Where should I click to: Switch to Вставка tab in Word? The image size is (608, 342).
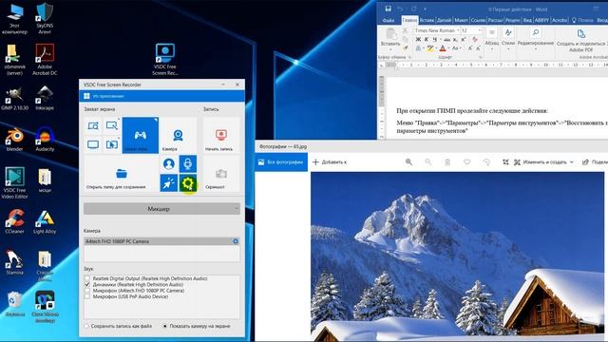point(427,20)
